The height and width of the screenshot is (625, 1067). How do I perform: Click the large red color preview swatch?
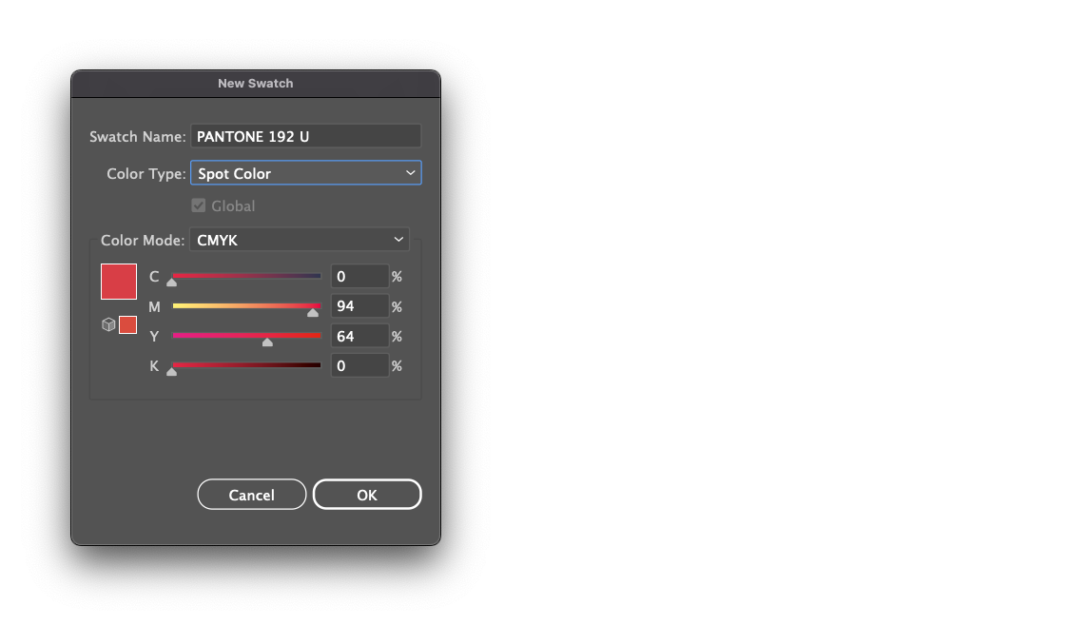119,282
